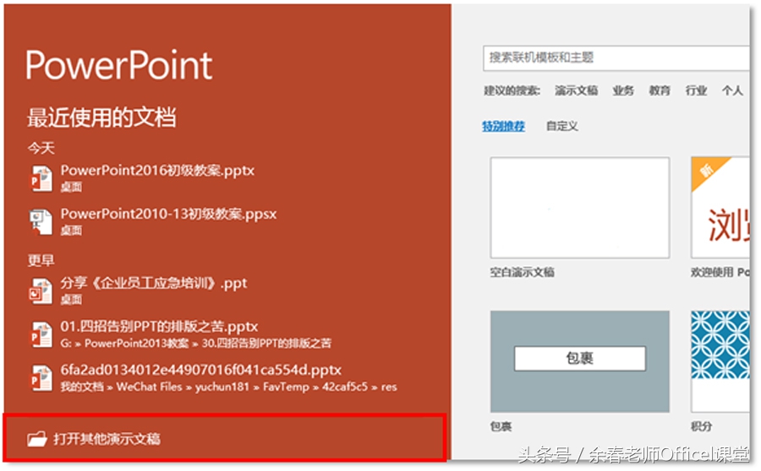Click the 空白演示文稿 caption text
761x471 pixels.
(523, 272)
